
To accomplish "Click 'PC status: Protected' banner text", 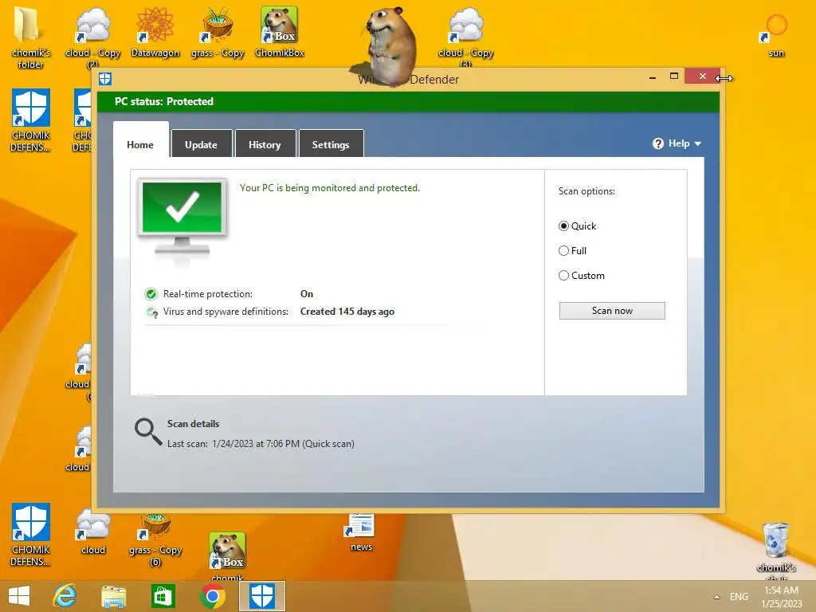I will pyautogui.click(x=164, y=101).
